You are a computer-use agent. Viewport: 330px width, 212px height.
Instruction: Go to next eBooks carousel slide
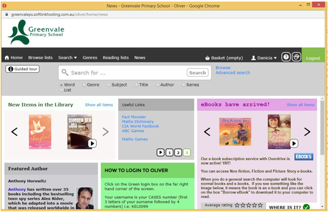coord(307,132)
